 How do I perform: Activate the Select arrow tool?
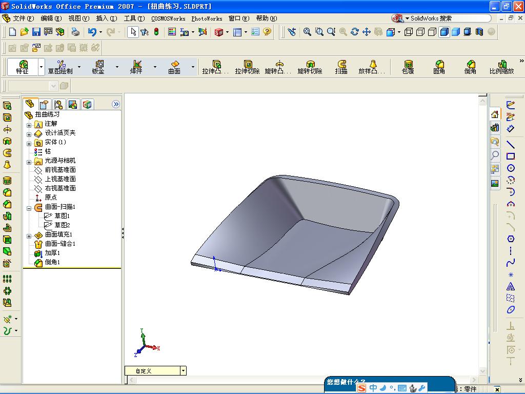point(133,32)
